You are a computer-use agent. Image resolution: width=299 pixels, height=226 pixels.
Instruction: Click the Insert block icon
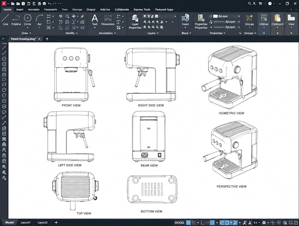(185, 20)
